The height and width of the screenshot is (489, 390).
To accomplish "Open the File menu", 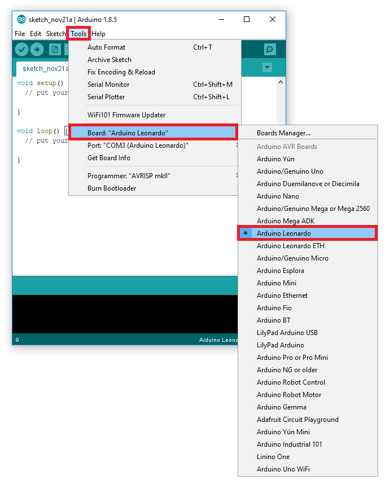I will [20, 34].
